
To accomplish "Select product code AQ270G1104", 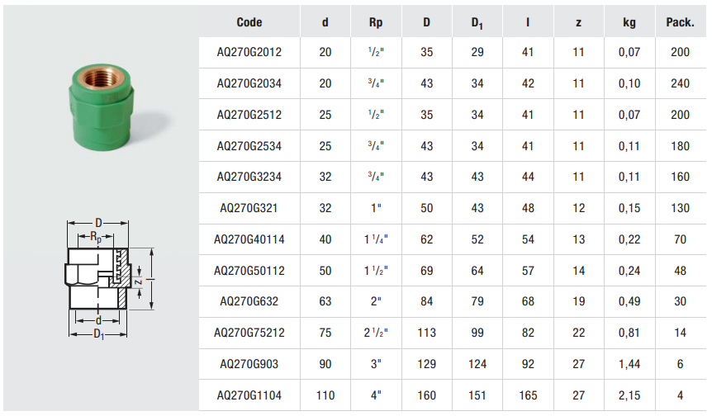I will click(x=249, y=395).
